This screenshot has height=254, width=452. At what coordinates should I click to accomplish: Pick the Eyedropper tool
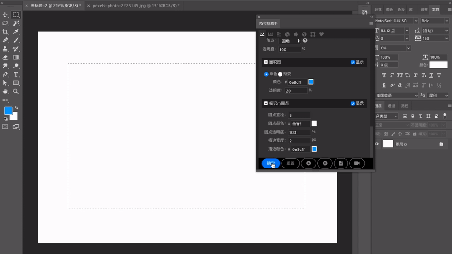point(16,32)
